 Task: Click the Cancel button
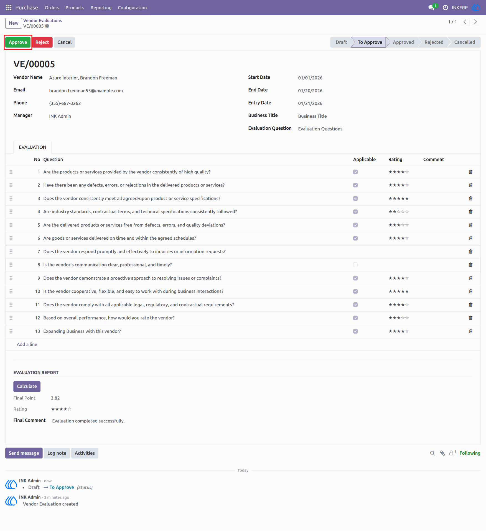(x=64, y=42)
